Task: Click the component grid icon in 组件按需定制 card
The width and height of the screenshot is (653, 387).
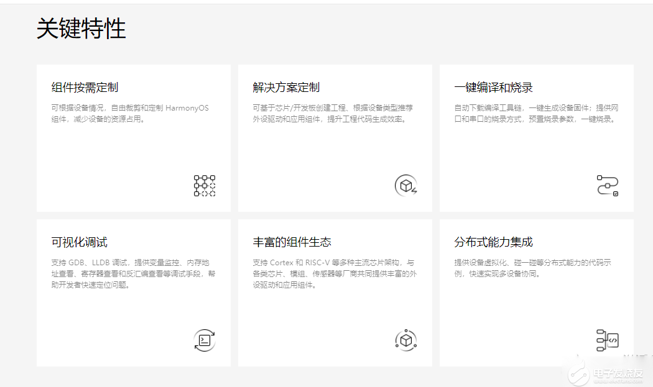Action: coord(205,186)
